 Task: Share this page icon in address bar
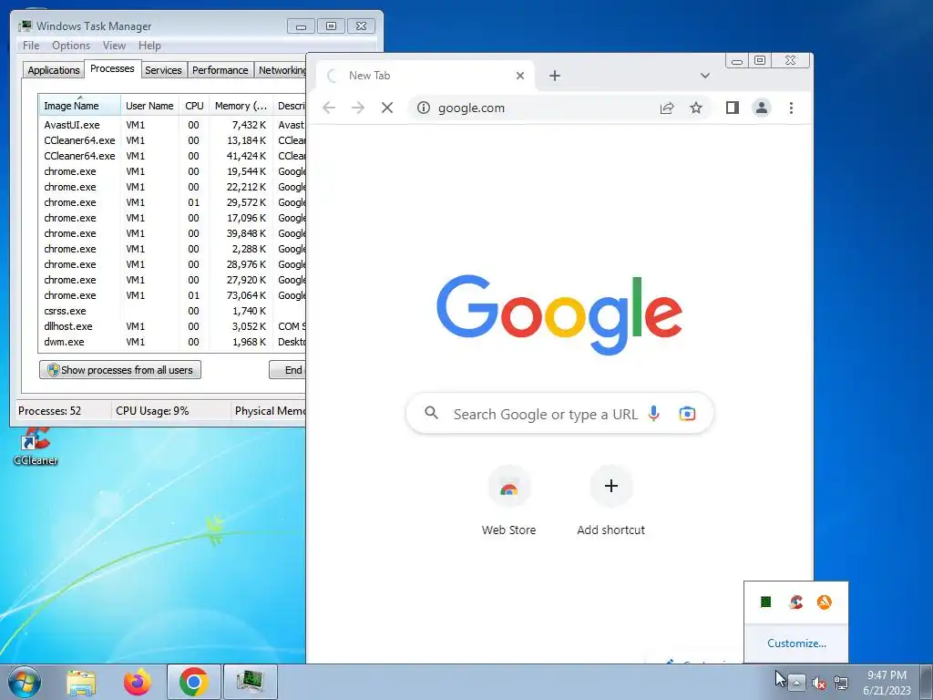tap(667, 108)
